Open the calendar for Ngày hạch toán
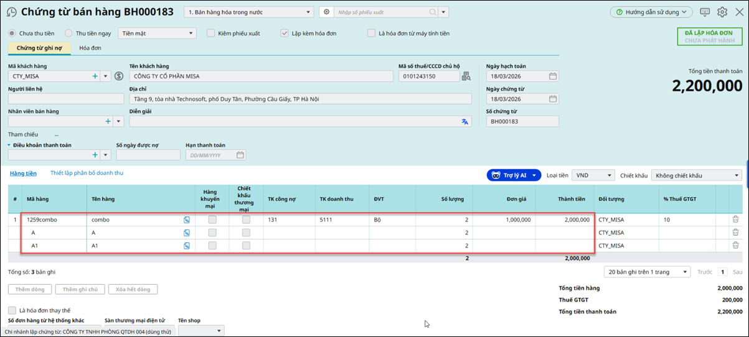The image size is (749, 337). (553, 76)
